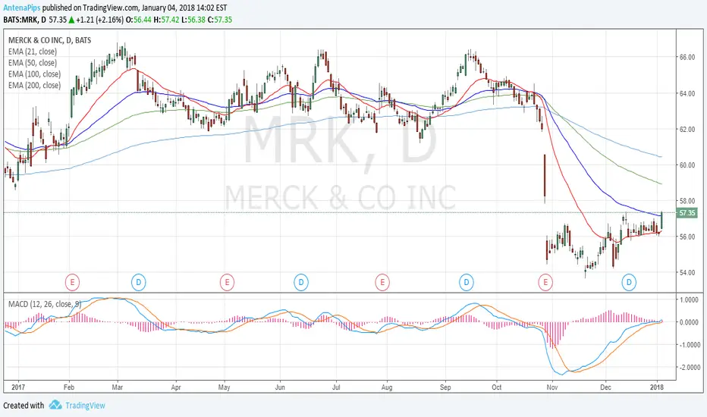Click the June dividend marker D
This screenshot has height=417, width=707.
(300, 283)
